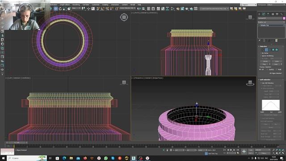Viewport: 286px width, 161px height.
Task: Open Modifier List dropdown
Action: 271,22
